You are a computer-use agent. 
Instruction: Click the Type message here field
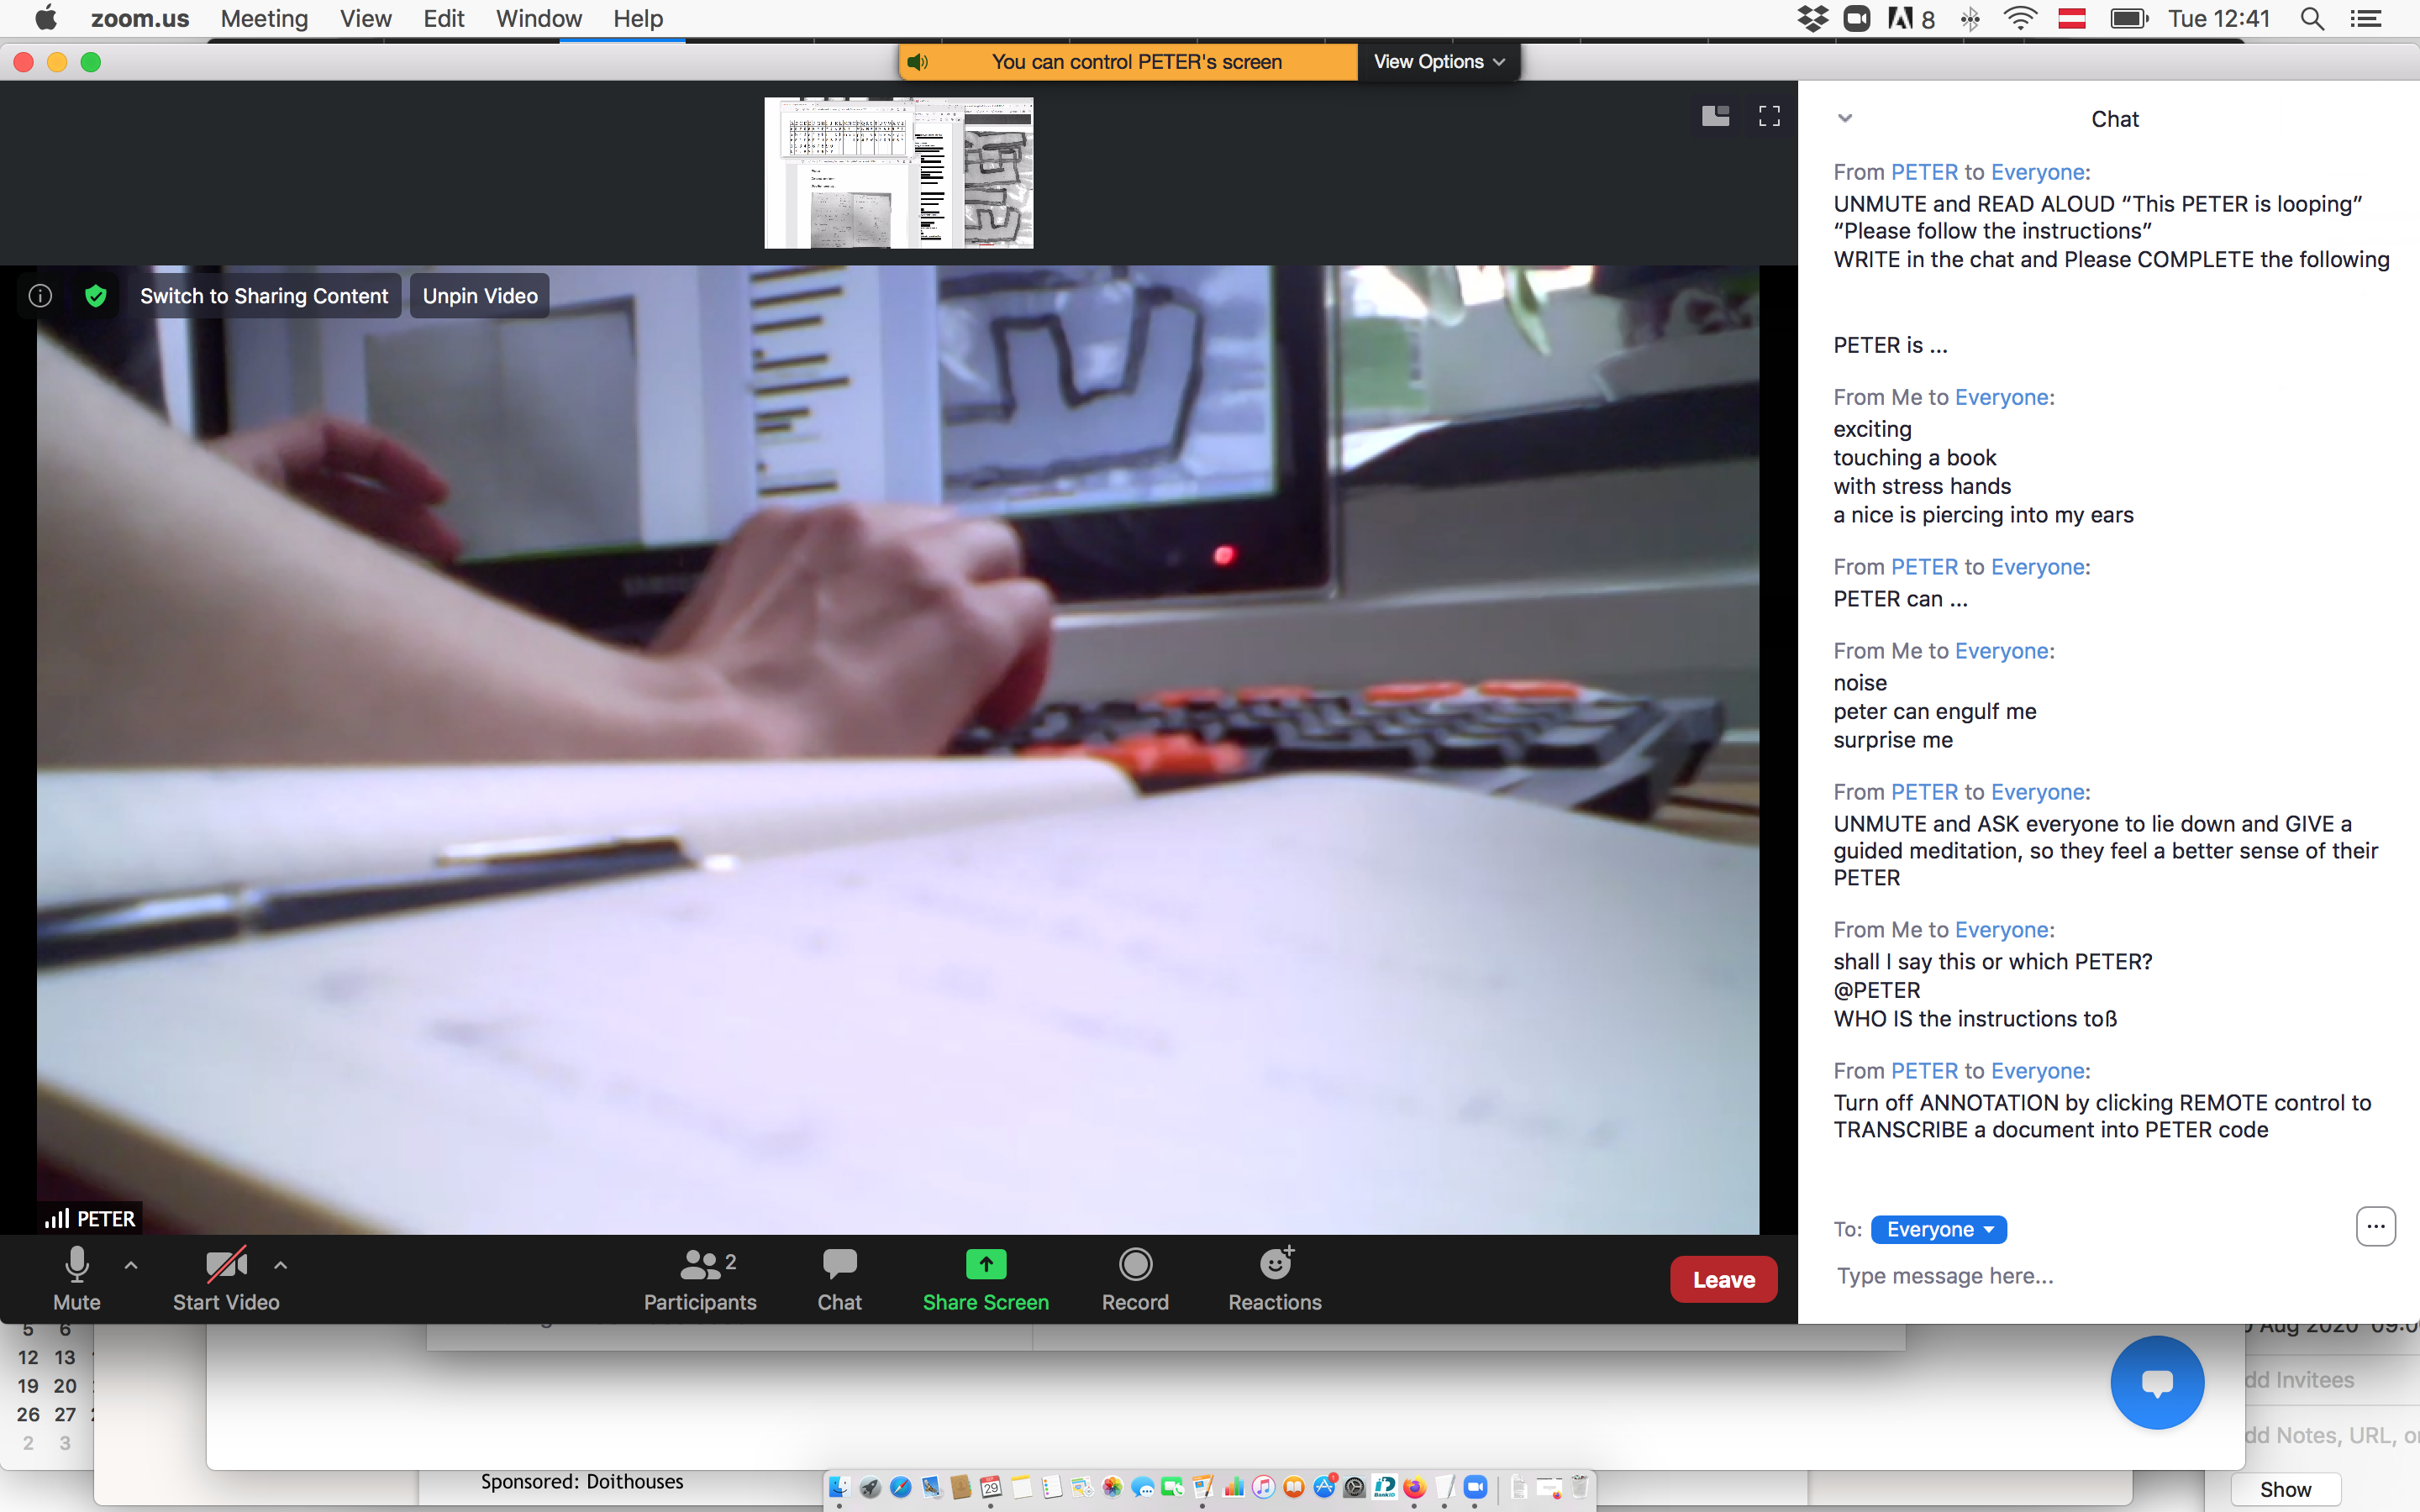(x=1944, y=1276)
